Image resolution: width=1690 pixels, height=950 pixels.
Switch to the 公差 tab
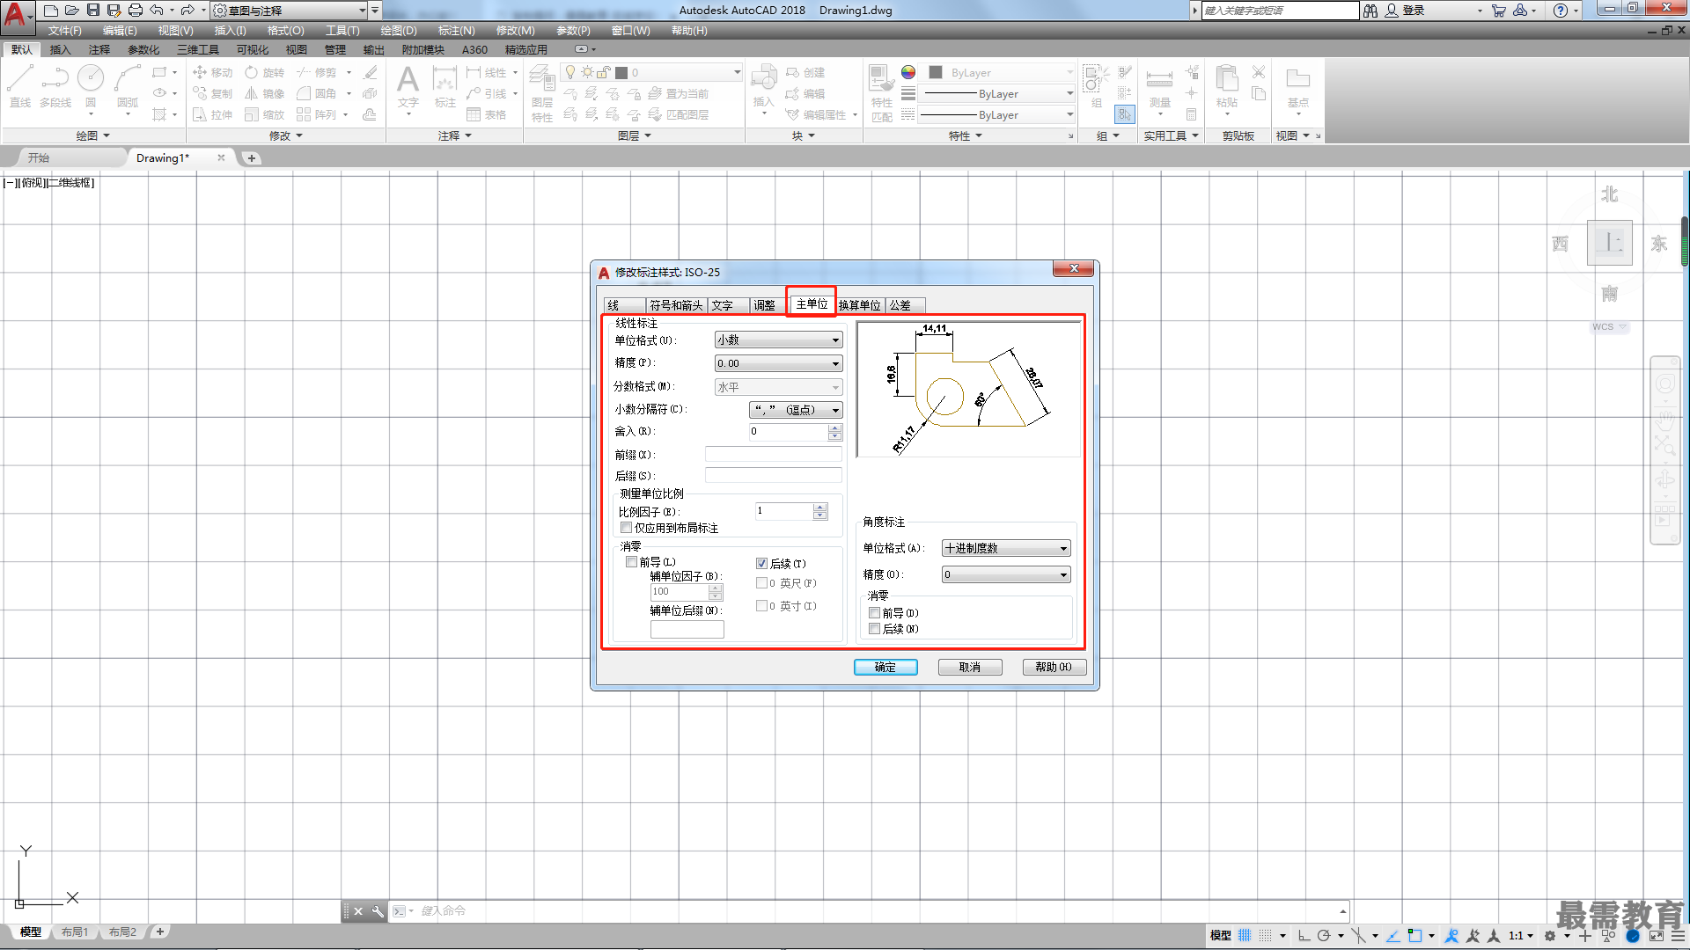click(905, 305)
